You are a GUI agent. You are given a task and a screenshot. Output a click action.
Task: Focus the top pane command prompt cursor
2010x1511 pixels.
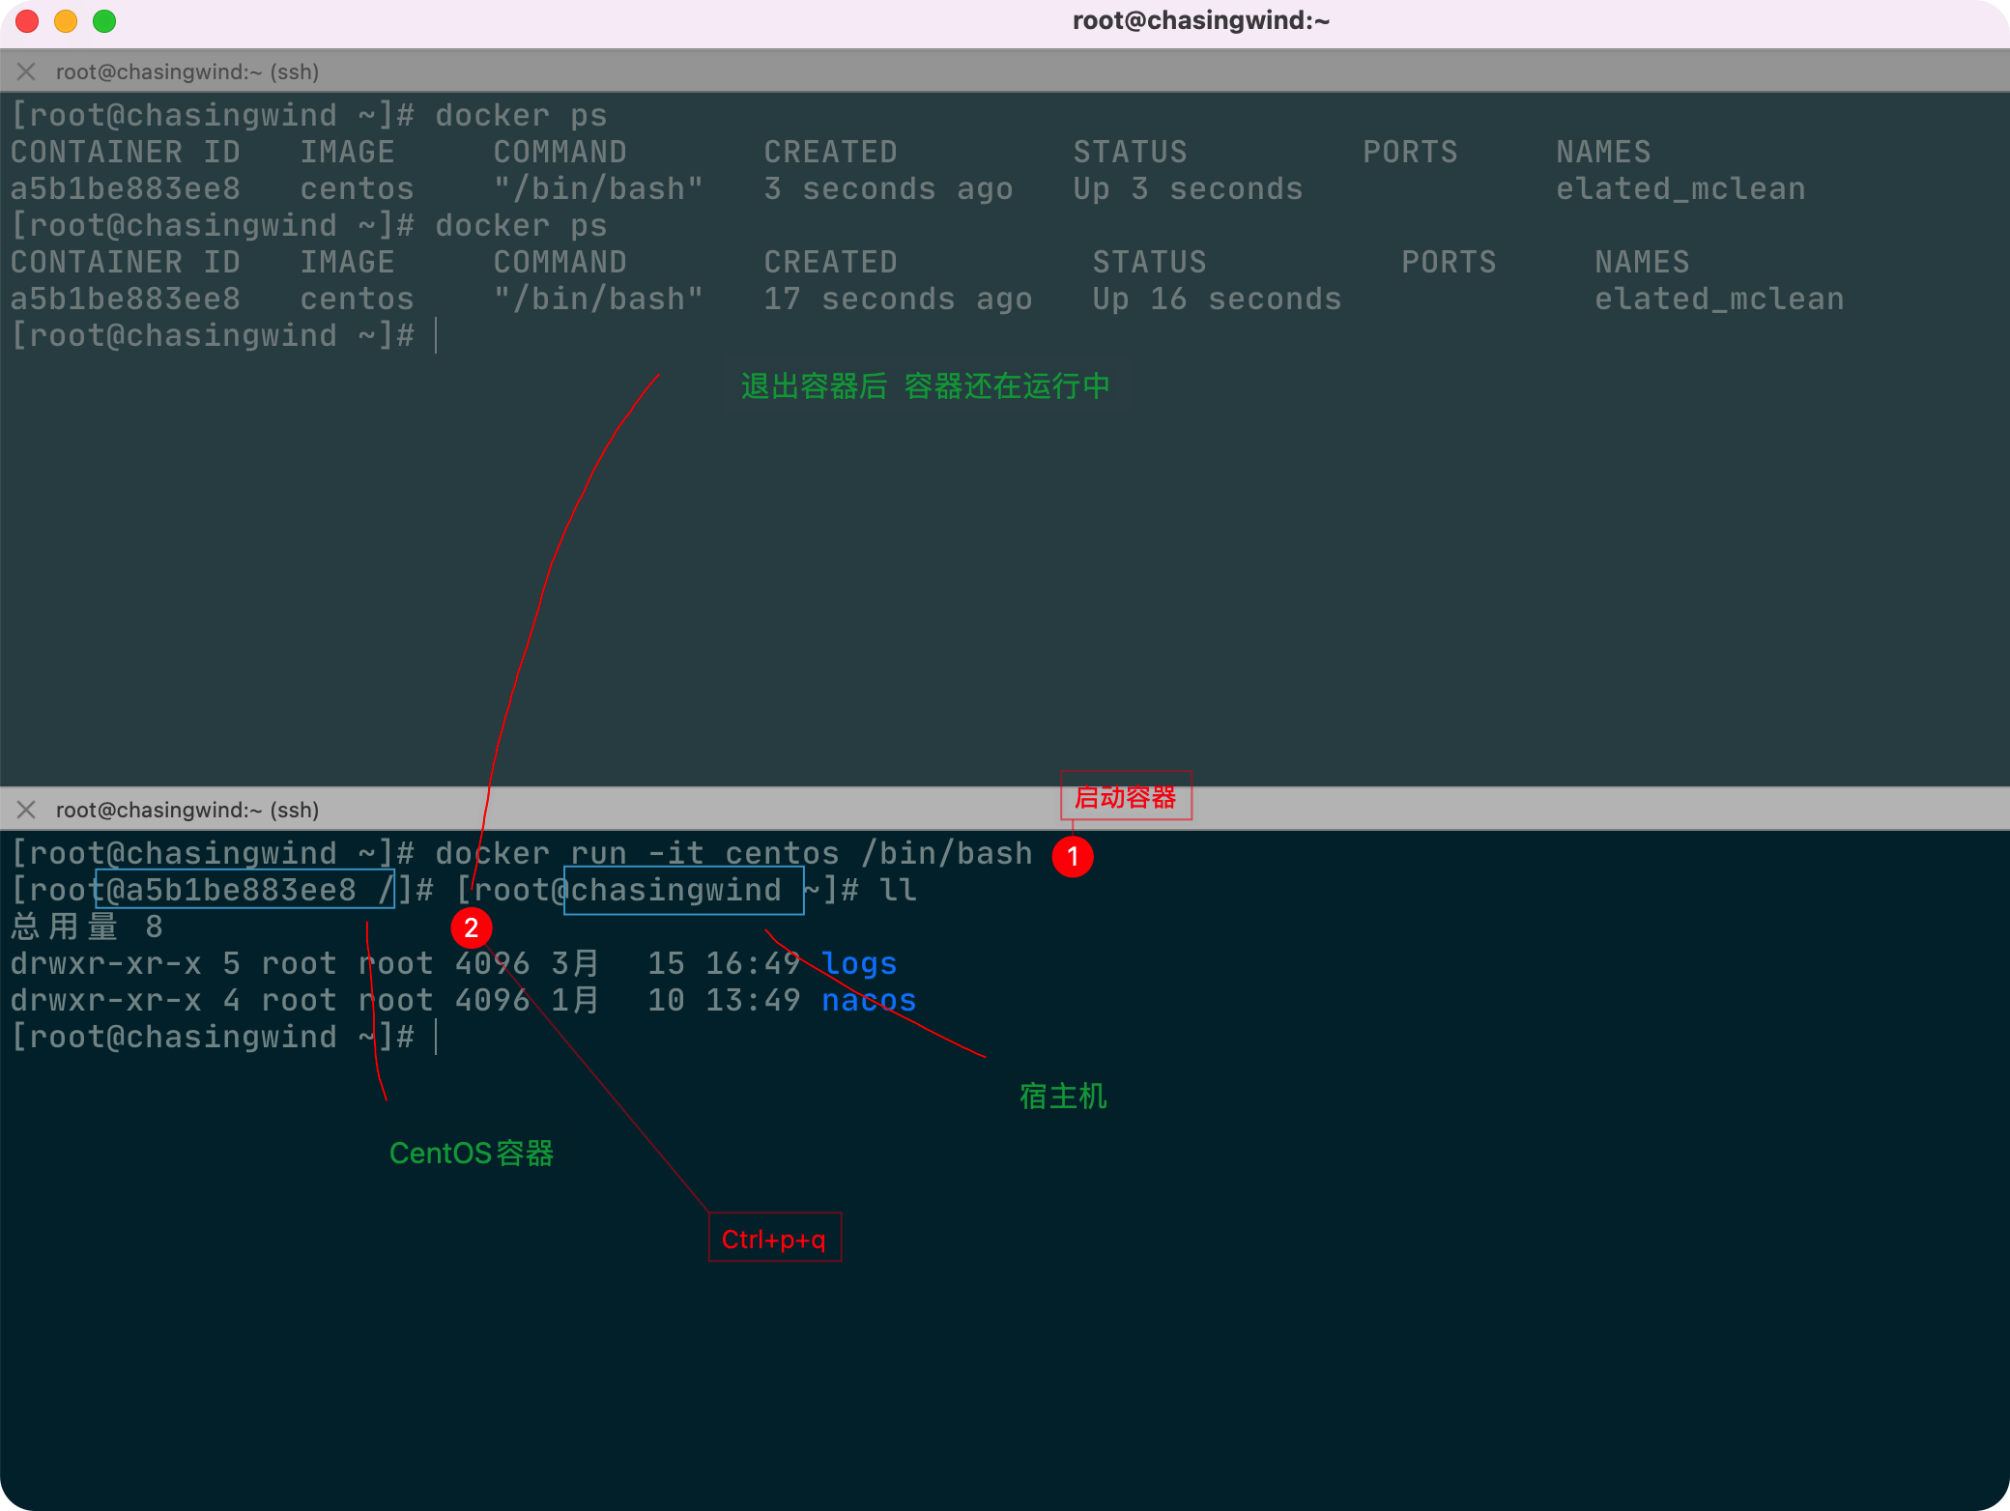click(437, 335)
